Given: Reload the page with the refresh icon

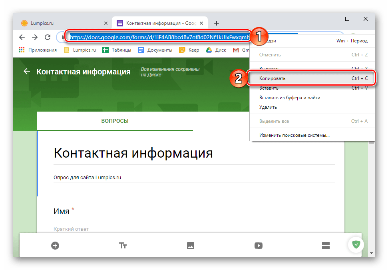Looking at the screenshot, I should [x=48, y=37].
